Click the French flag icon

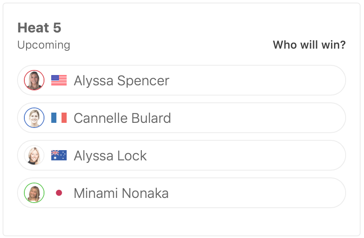click(x=59, y=118)
